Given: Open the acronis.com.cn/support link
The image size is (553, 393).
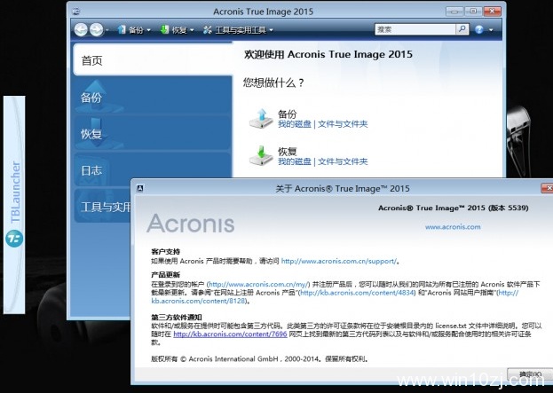Looking at the screenshot, I should pos(338,261).
